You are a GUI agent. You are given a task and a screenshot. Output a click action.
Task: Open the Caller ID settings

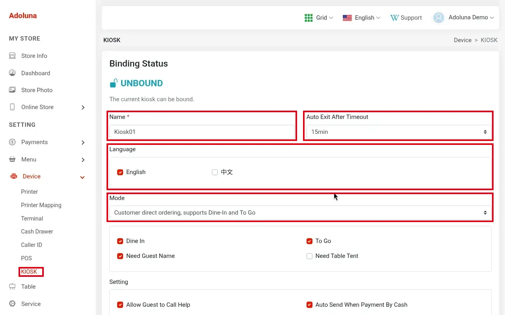(x=32, y=245)
